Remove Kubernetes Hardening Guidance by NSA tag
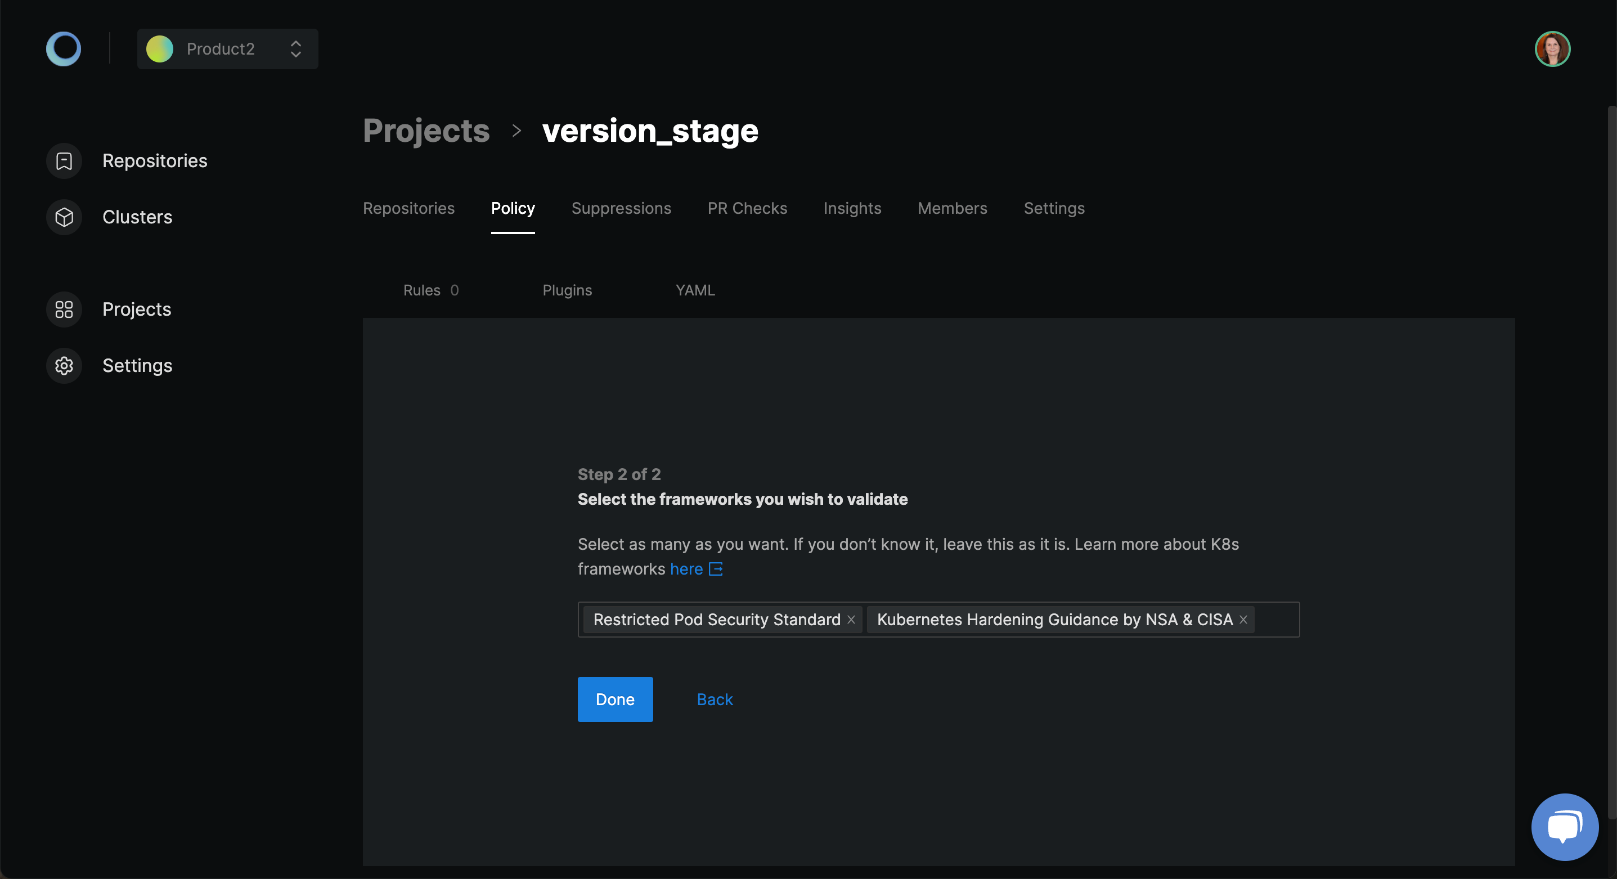 tap(1243, 619)
